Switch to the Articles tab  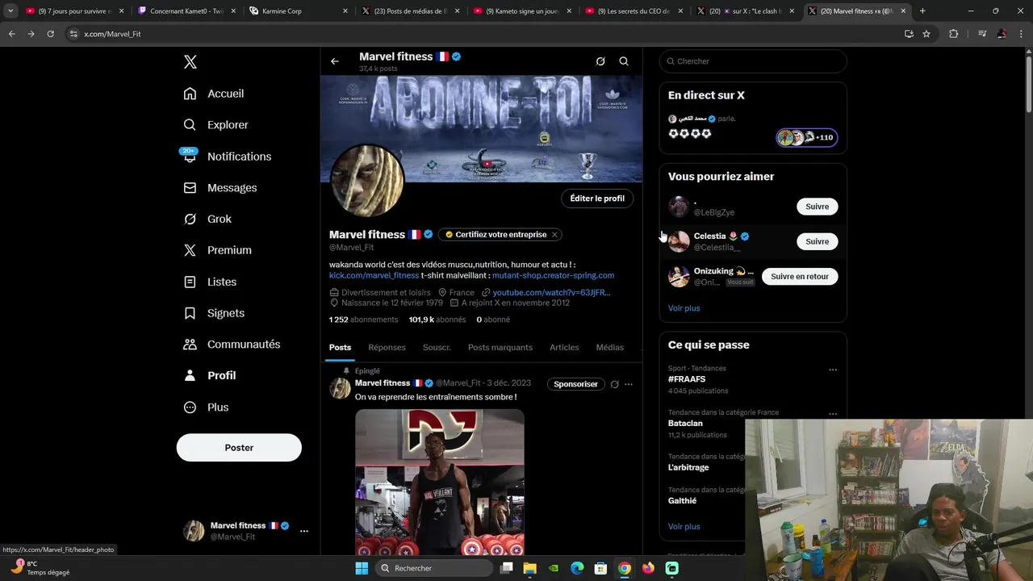[564, 348]
